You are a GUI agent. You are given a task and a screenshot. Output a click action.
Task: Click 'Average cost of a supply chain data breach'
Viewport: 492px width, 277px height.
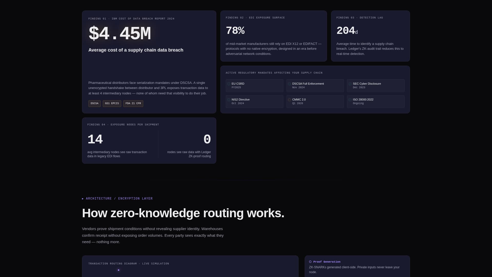(136, 50)
